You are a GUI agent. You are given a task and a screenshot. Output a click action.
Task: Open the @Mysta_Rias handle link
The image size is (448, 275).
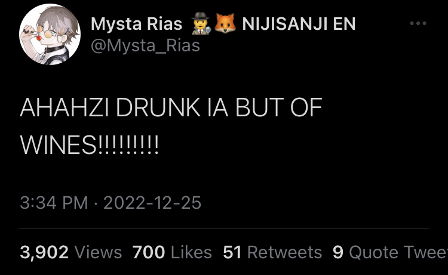[x=145, y=46]
